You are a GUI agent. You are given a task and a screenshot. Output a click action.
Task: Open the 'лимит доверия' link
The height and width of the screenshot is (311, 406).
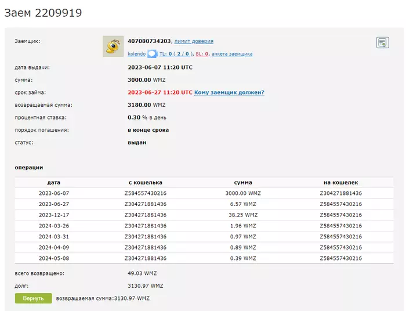coord(194,41)
